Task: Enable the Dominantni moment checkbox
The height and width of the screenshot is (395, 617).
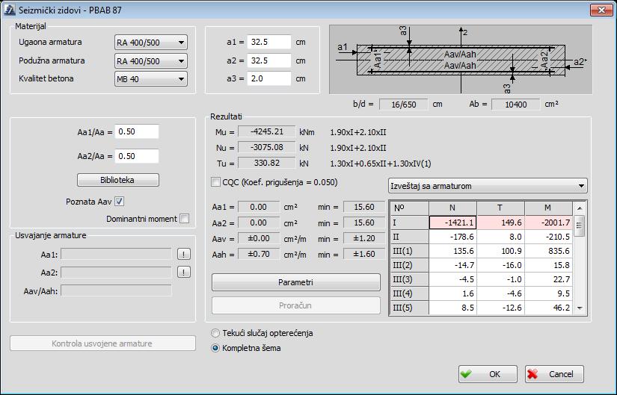Action: pos(184,219)
